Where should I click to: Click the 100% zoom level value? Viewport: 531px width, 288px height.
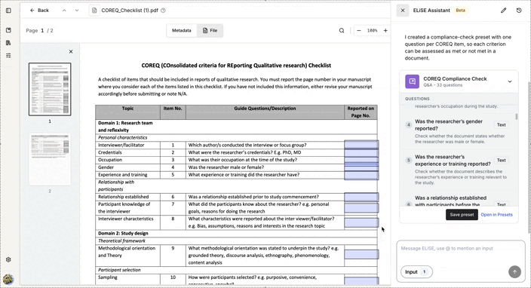pos(372,30)
